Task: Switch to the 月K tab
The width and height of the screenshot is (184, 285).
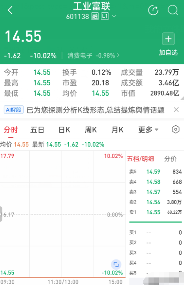Action: [x=117, y=130]
